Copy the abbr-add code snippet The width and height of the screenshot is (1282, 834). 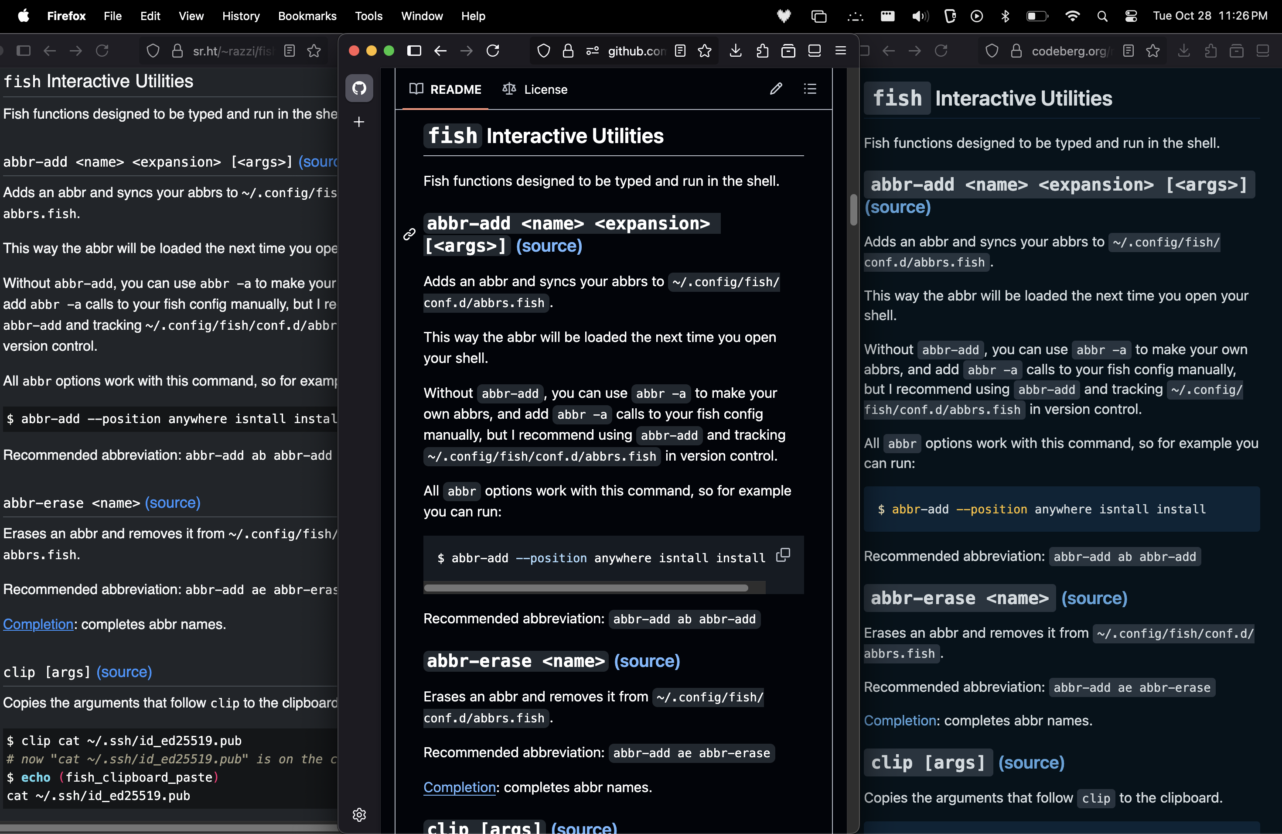click(783, 555)
